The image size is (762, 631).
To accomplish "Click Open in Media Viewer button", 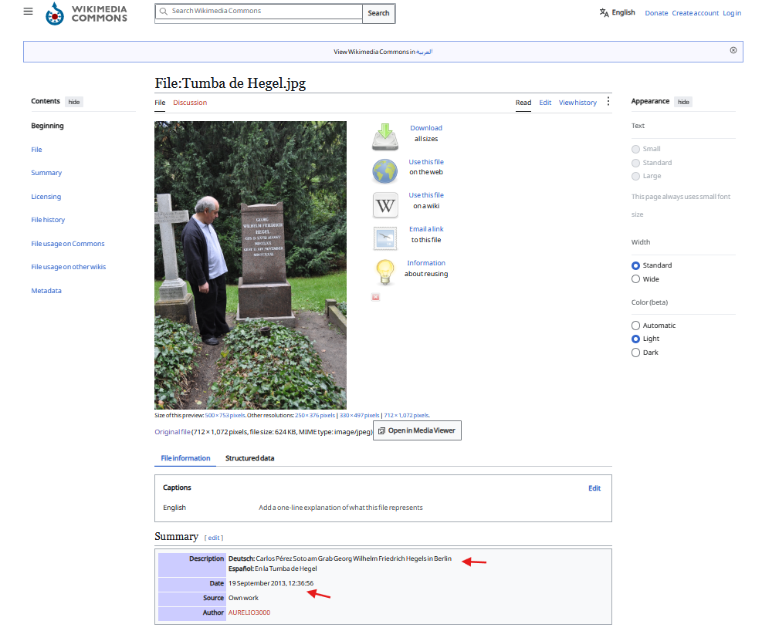I will pos(417,430).
